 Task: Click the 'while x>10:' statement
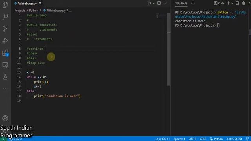pos(36,77)
